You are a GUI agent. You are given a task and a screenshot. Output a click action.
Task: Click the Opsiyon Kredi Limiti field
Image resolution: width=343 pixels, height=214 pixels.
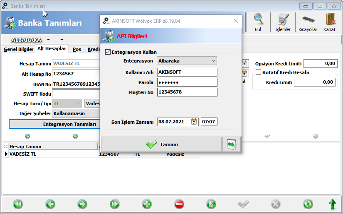(x=320, y=63)
